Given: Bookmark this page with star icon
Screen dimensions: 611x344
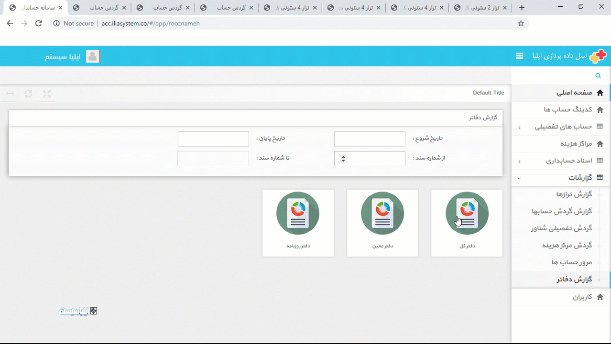Looking at the screenshot, I should click(521, 23).
